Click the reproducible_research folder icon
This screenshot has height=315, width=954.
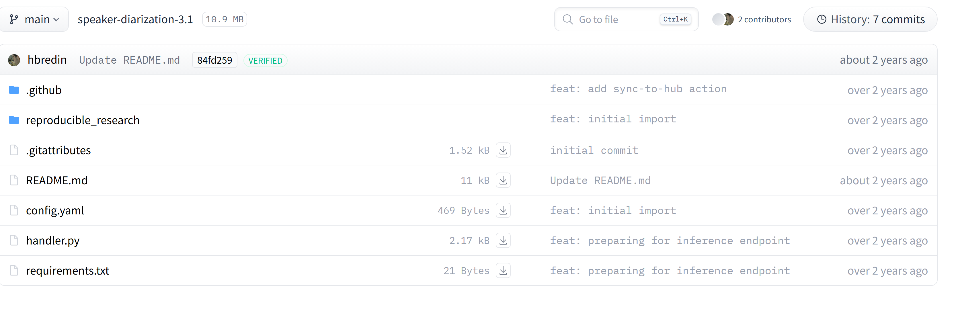click(14, 120)
